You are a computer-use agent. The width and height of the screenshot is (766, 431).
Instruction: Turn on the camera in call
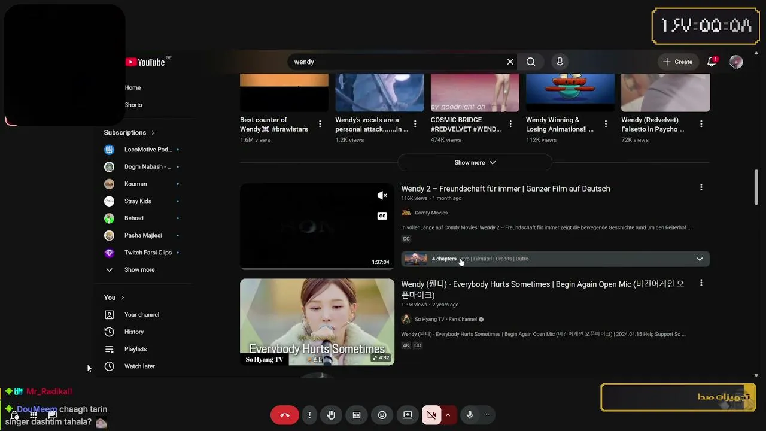click(x=431, y=415)
